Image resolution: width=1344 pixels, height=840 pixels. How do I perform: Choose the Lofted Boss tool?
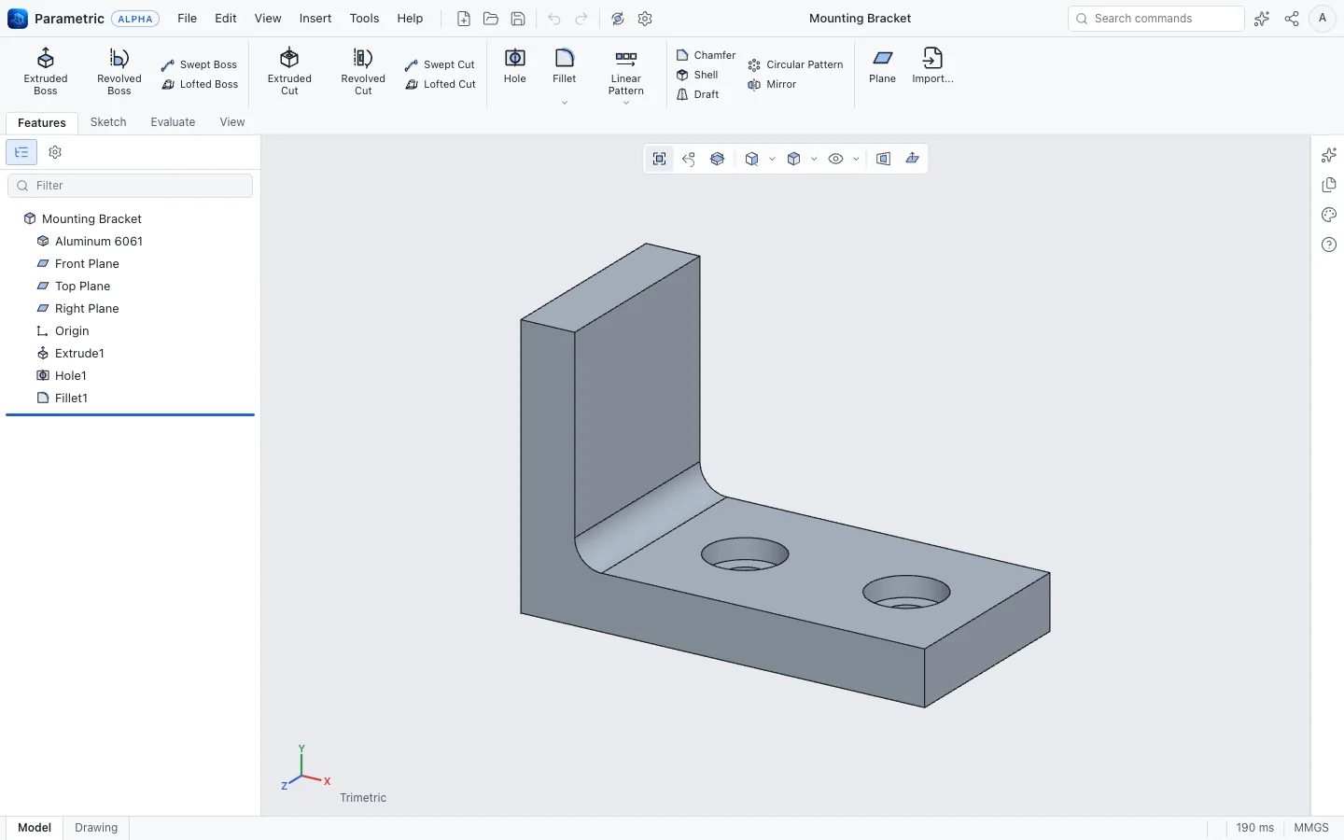[200, 84]
